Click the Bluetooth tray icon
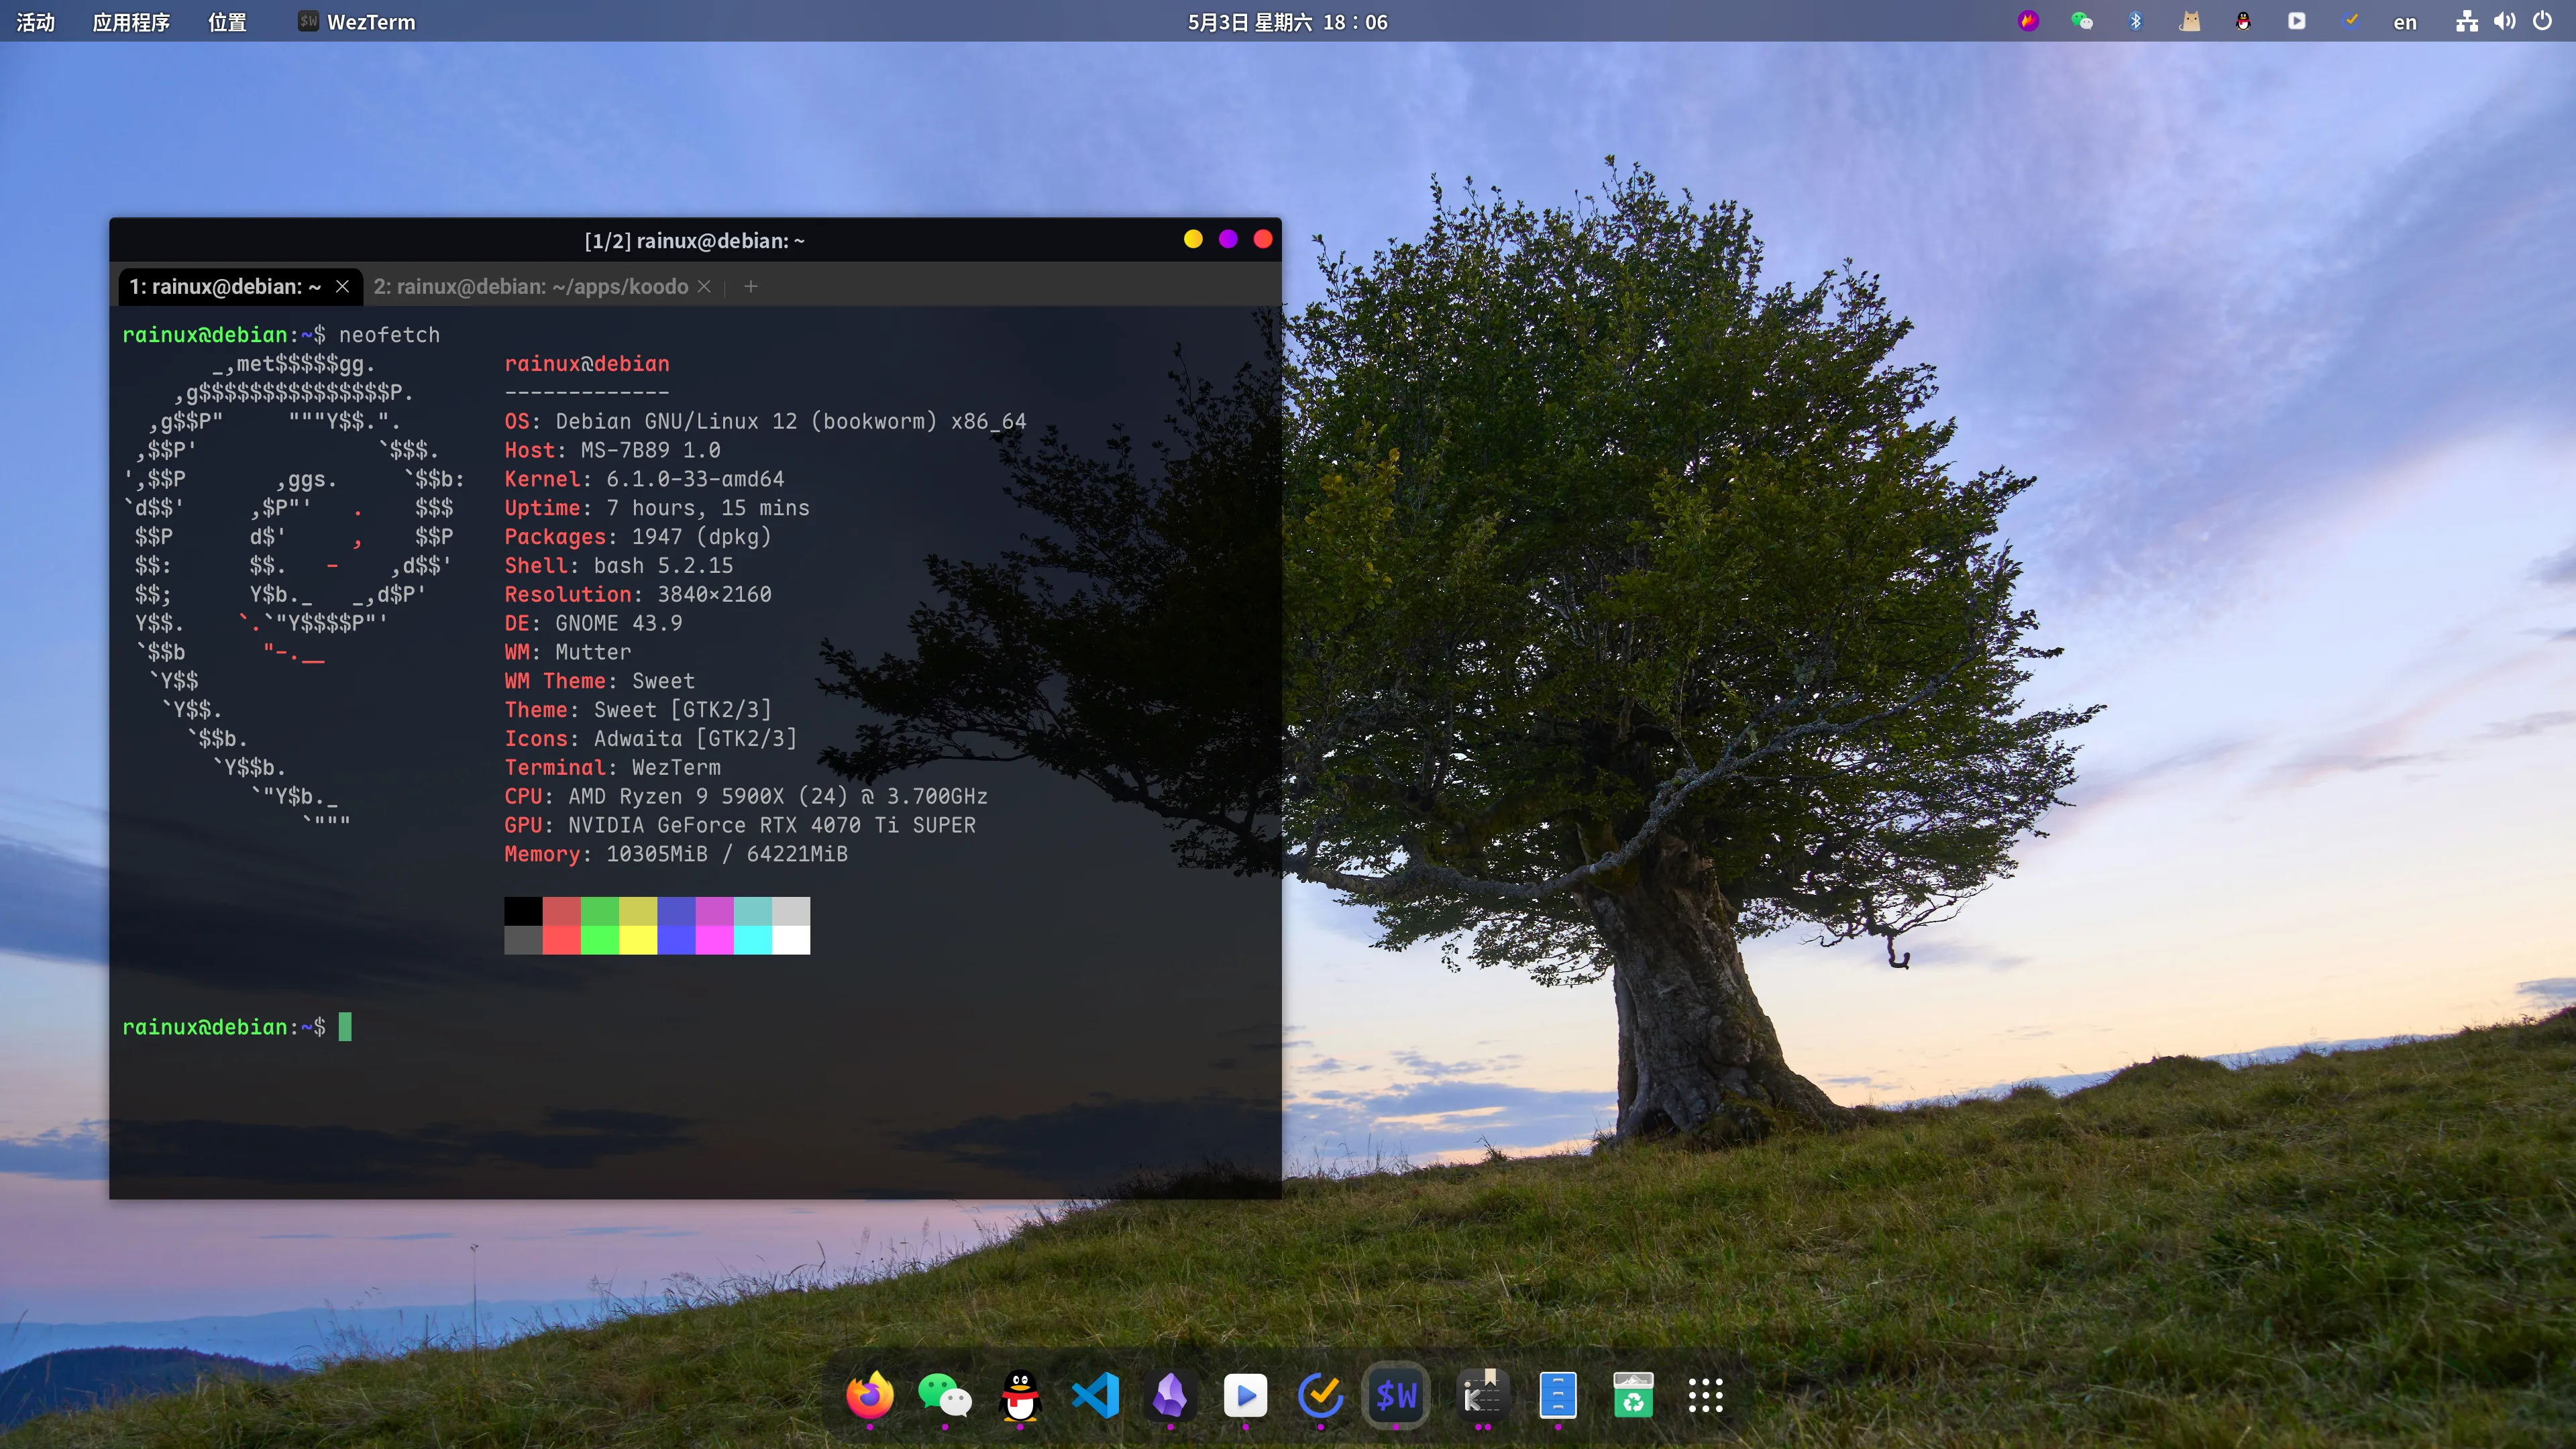The height and width of the screenshot is (1449, 2576). [2135, 21]
